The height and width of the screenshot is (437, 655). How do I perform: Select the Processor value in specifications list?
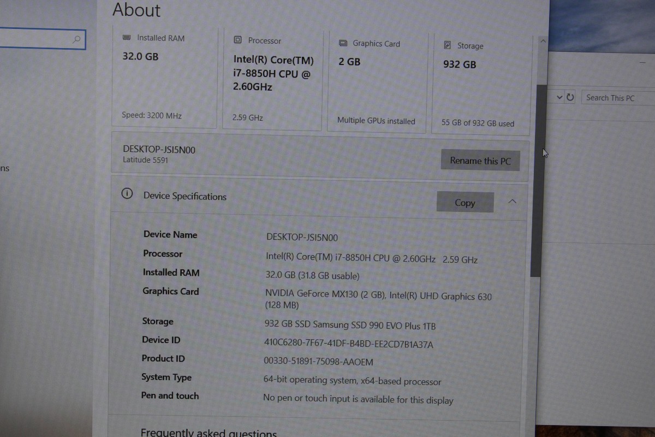[x=372, y=258]
